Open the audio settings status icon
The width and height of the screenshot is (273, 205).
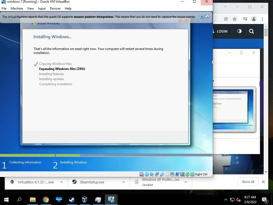click(152, 174)
